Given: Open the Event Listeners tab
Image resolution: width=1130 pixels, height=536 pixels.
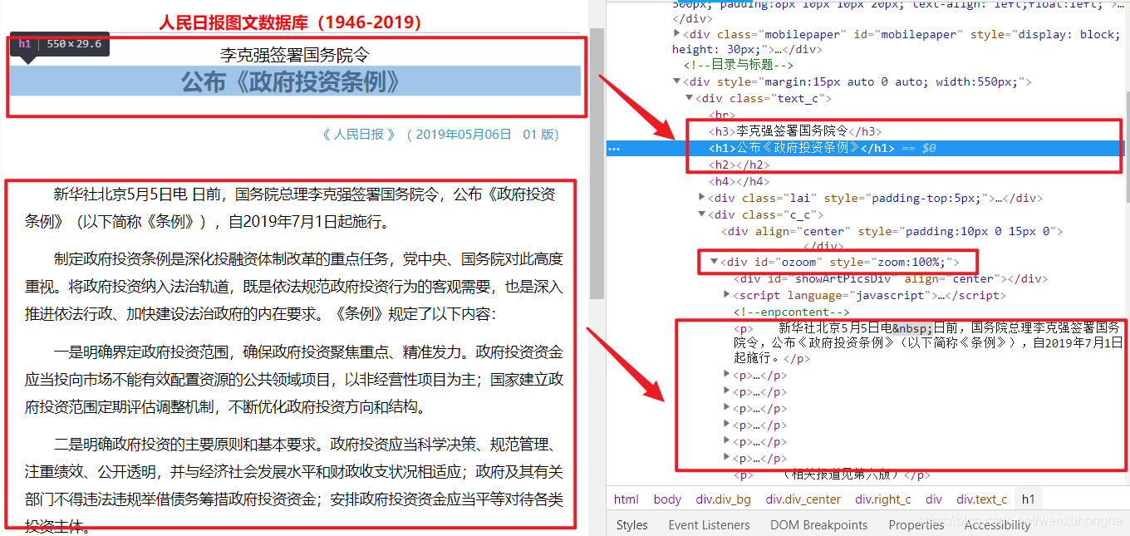Looking at the screenshot, I should pyautogui.click(x=709, y=524).
